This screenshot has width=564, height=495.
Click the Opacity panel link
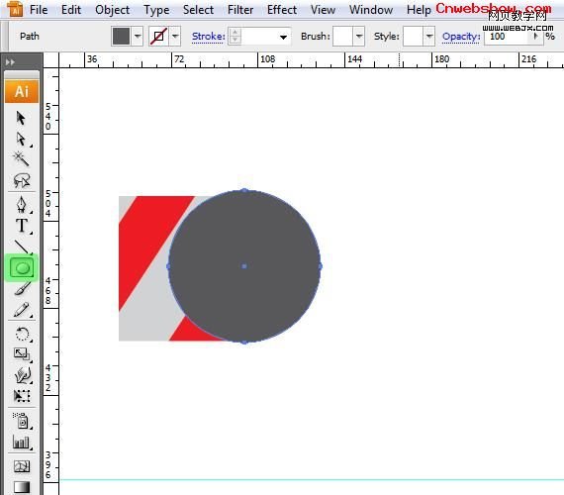pos(461,37)
